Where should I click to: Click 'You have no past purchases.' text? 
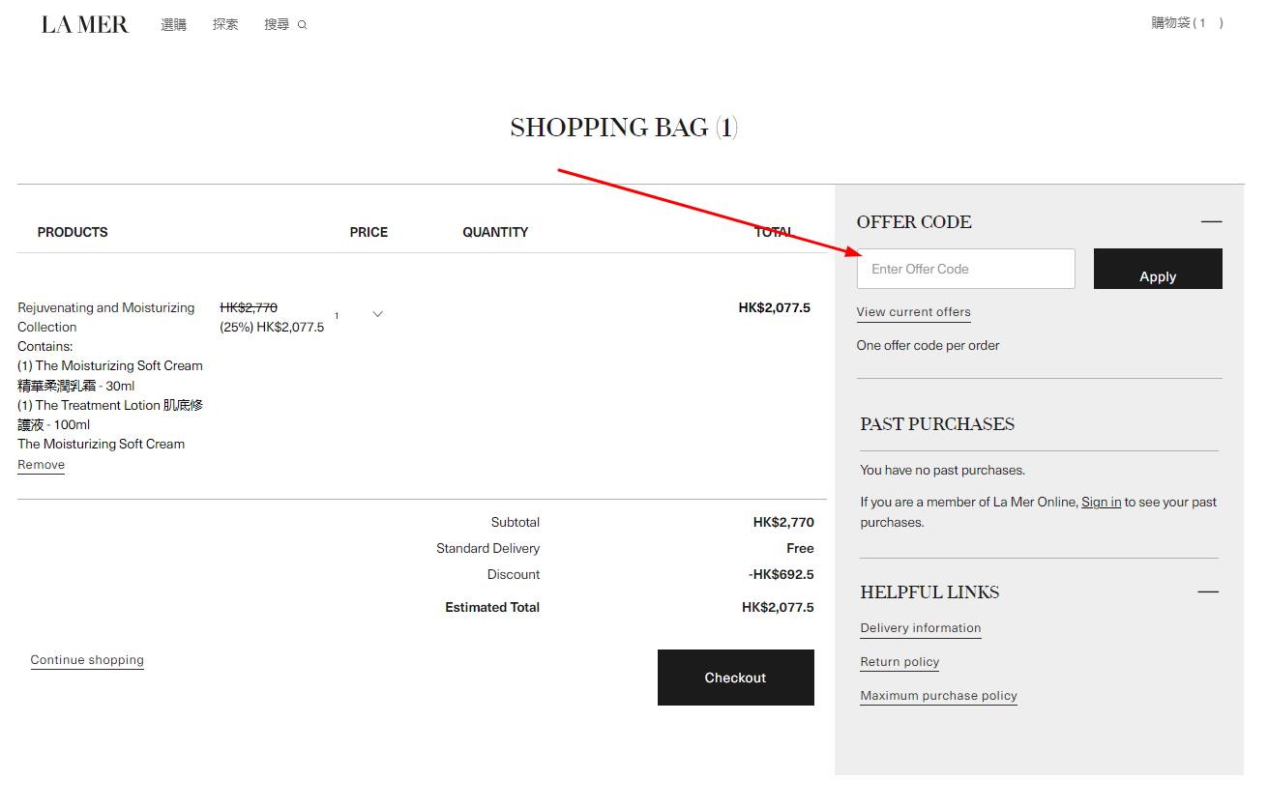coord(943,470)
